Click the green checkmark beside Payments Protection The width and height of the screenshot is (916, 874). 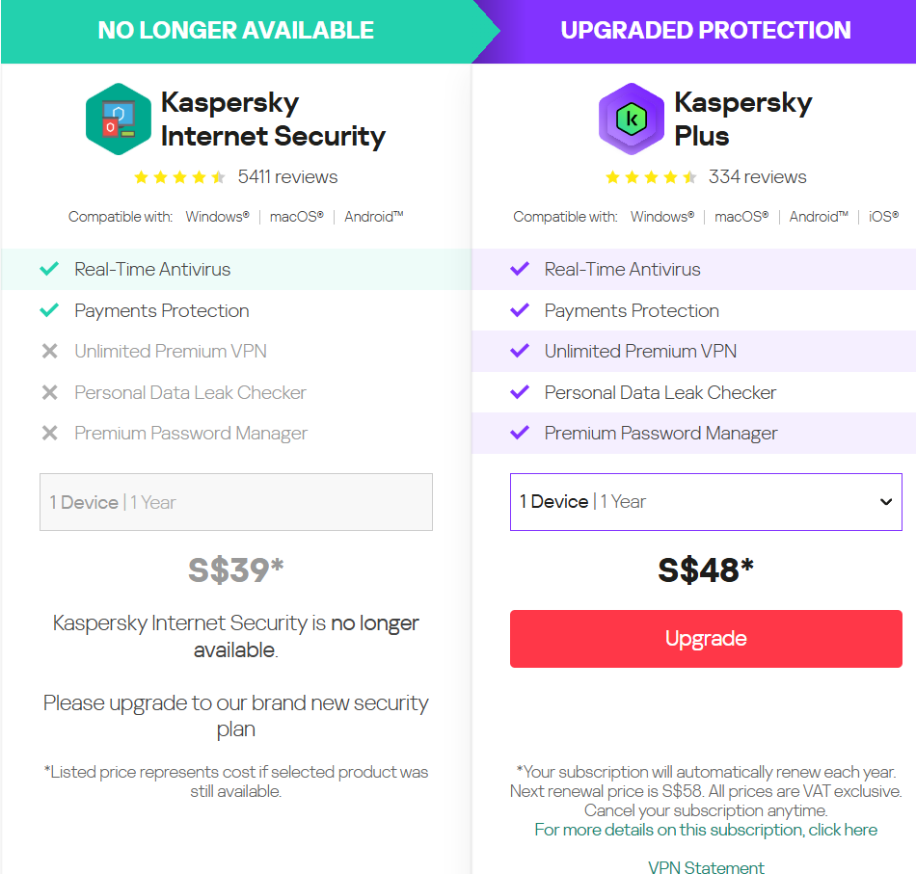tap(49, 310)
